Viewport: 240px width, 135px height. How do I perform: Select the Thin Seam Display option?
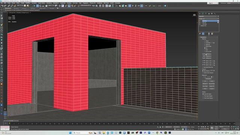[x=203, y=96]
